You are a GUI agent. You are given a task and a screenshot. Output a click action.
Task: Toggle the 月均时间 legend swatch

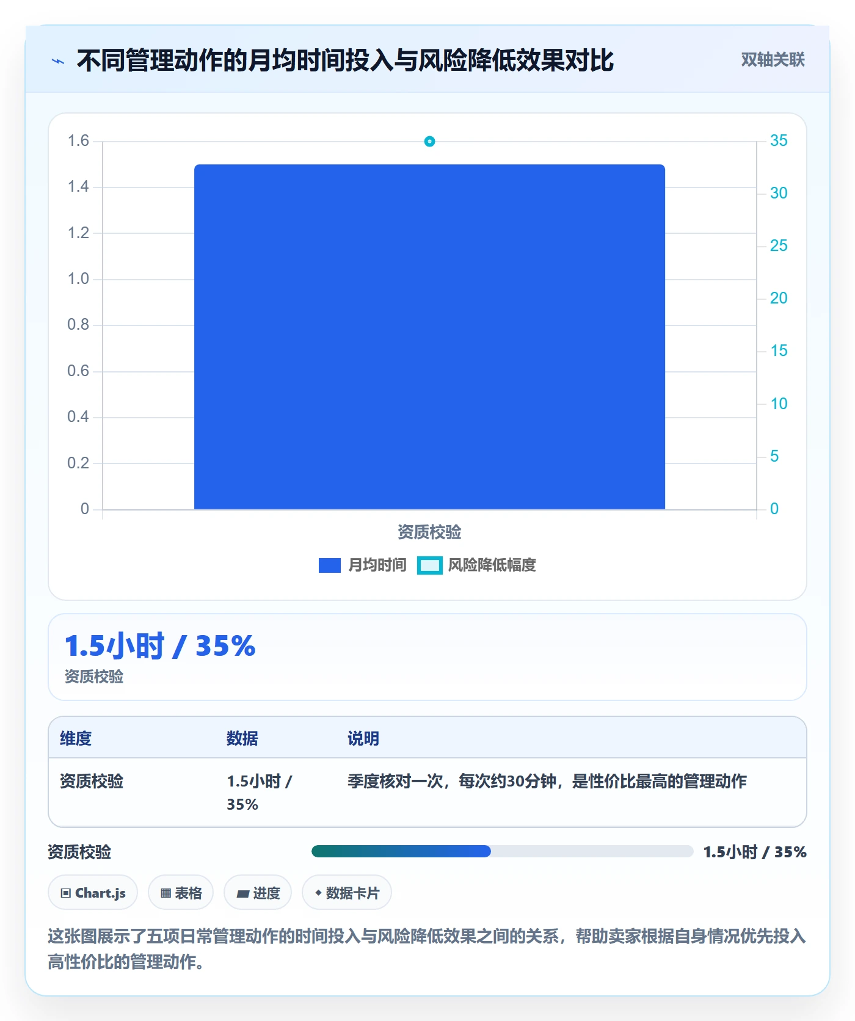[330, 565]
